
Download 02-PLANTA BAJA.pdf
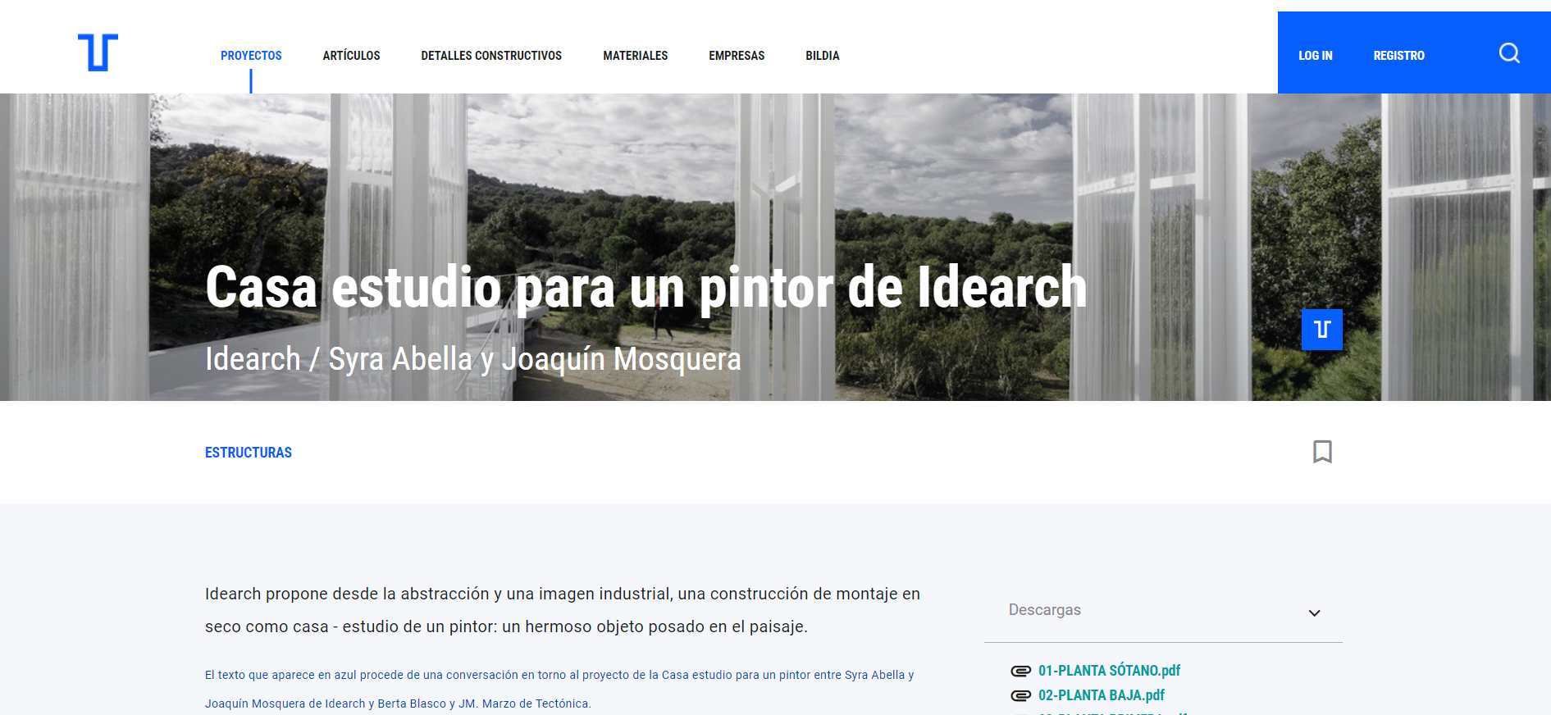(x=1102, y=695)
